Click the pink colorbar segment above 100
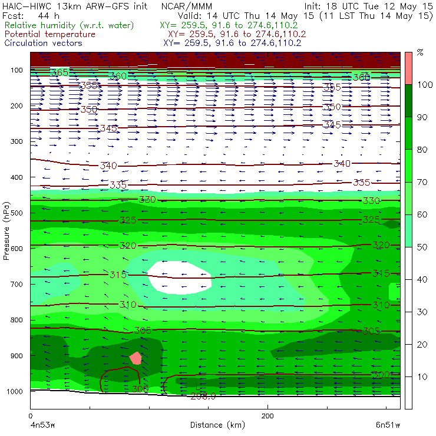Image resolution: width=436 pixels, height=436 pixels. click(408, 68)
